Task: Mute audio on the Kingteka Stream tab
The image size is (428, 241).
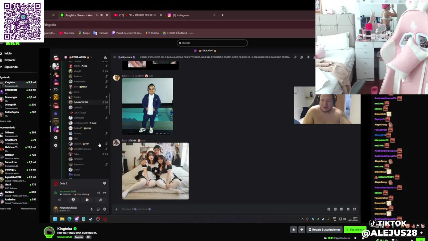Action: point(102,15)
